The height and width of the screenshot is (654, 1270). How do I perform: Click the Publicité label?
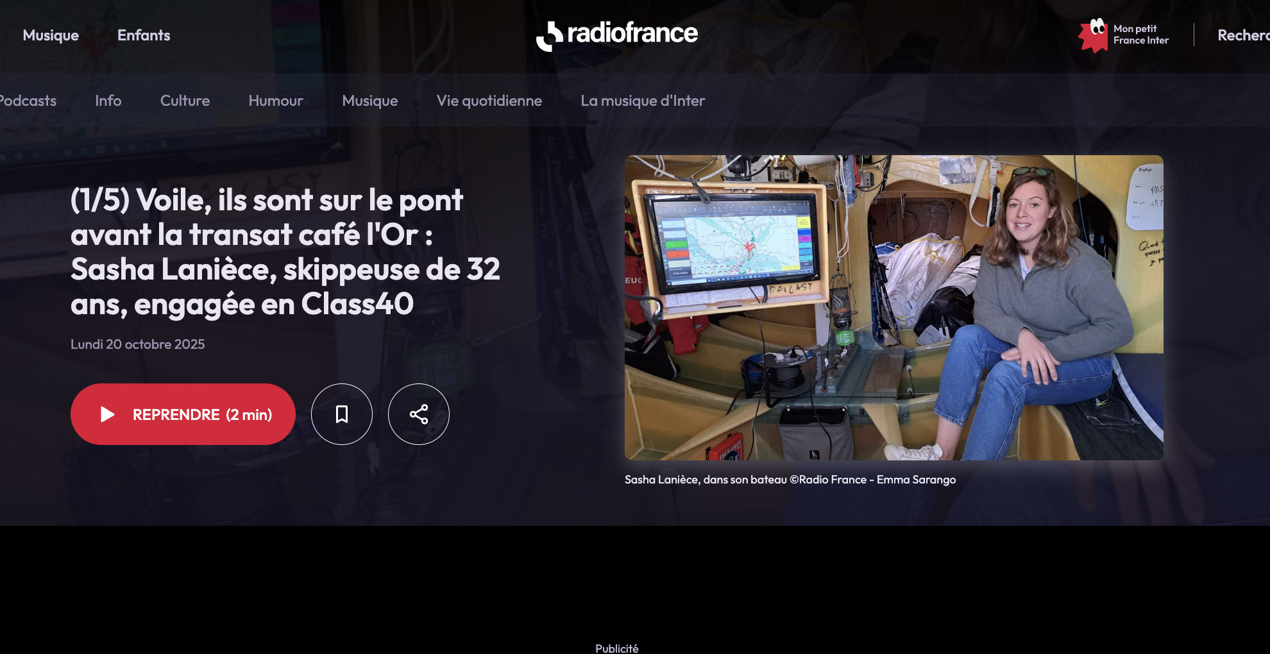pos(617,648)
